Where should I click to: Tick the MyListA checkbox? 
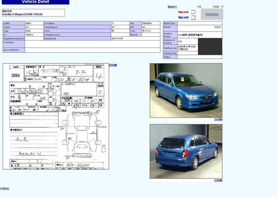tap(193, 12)
